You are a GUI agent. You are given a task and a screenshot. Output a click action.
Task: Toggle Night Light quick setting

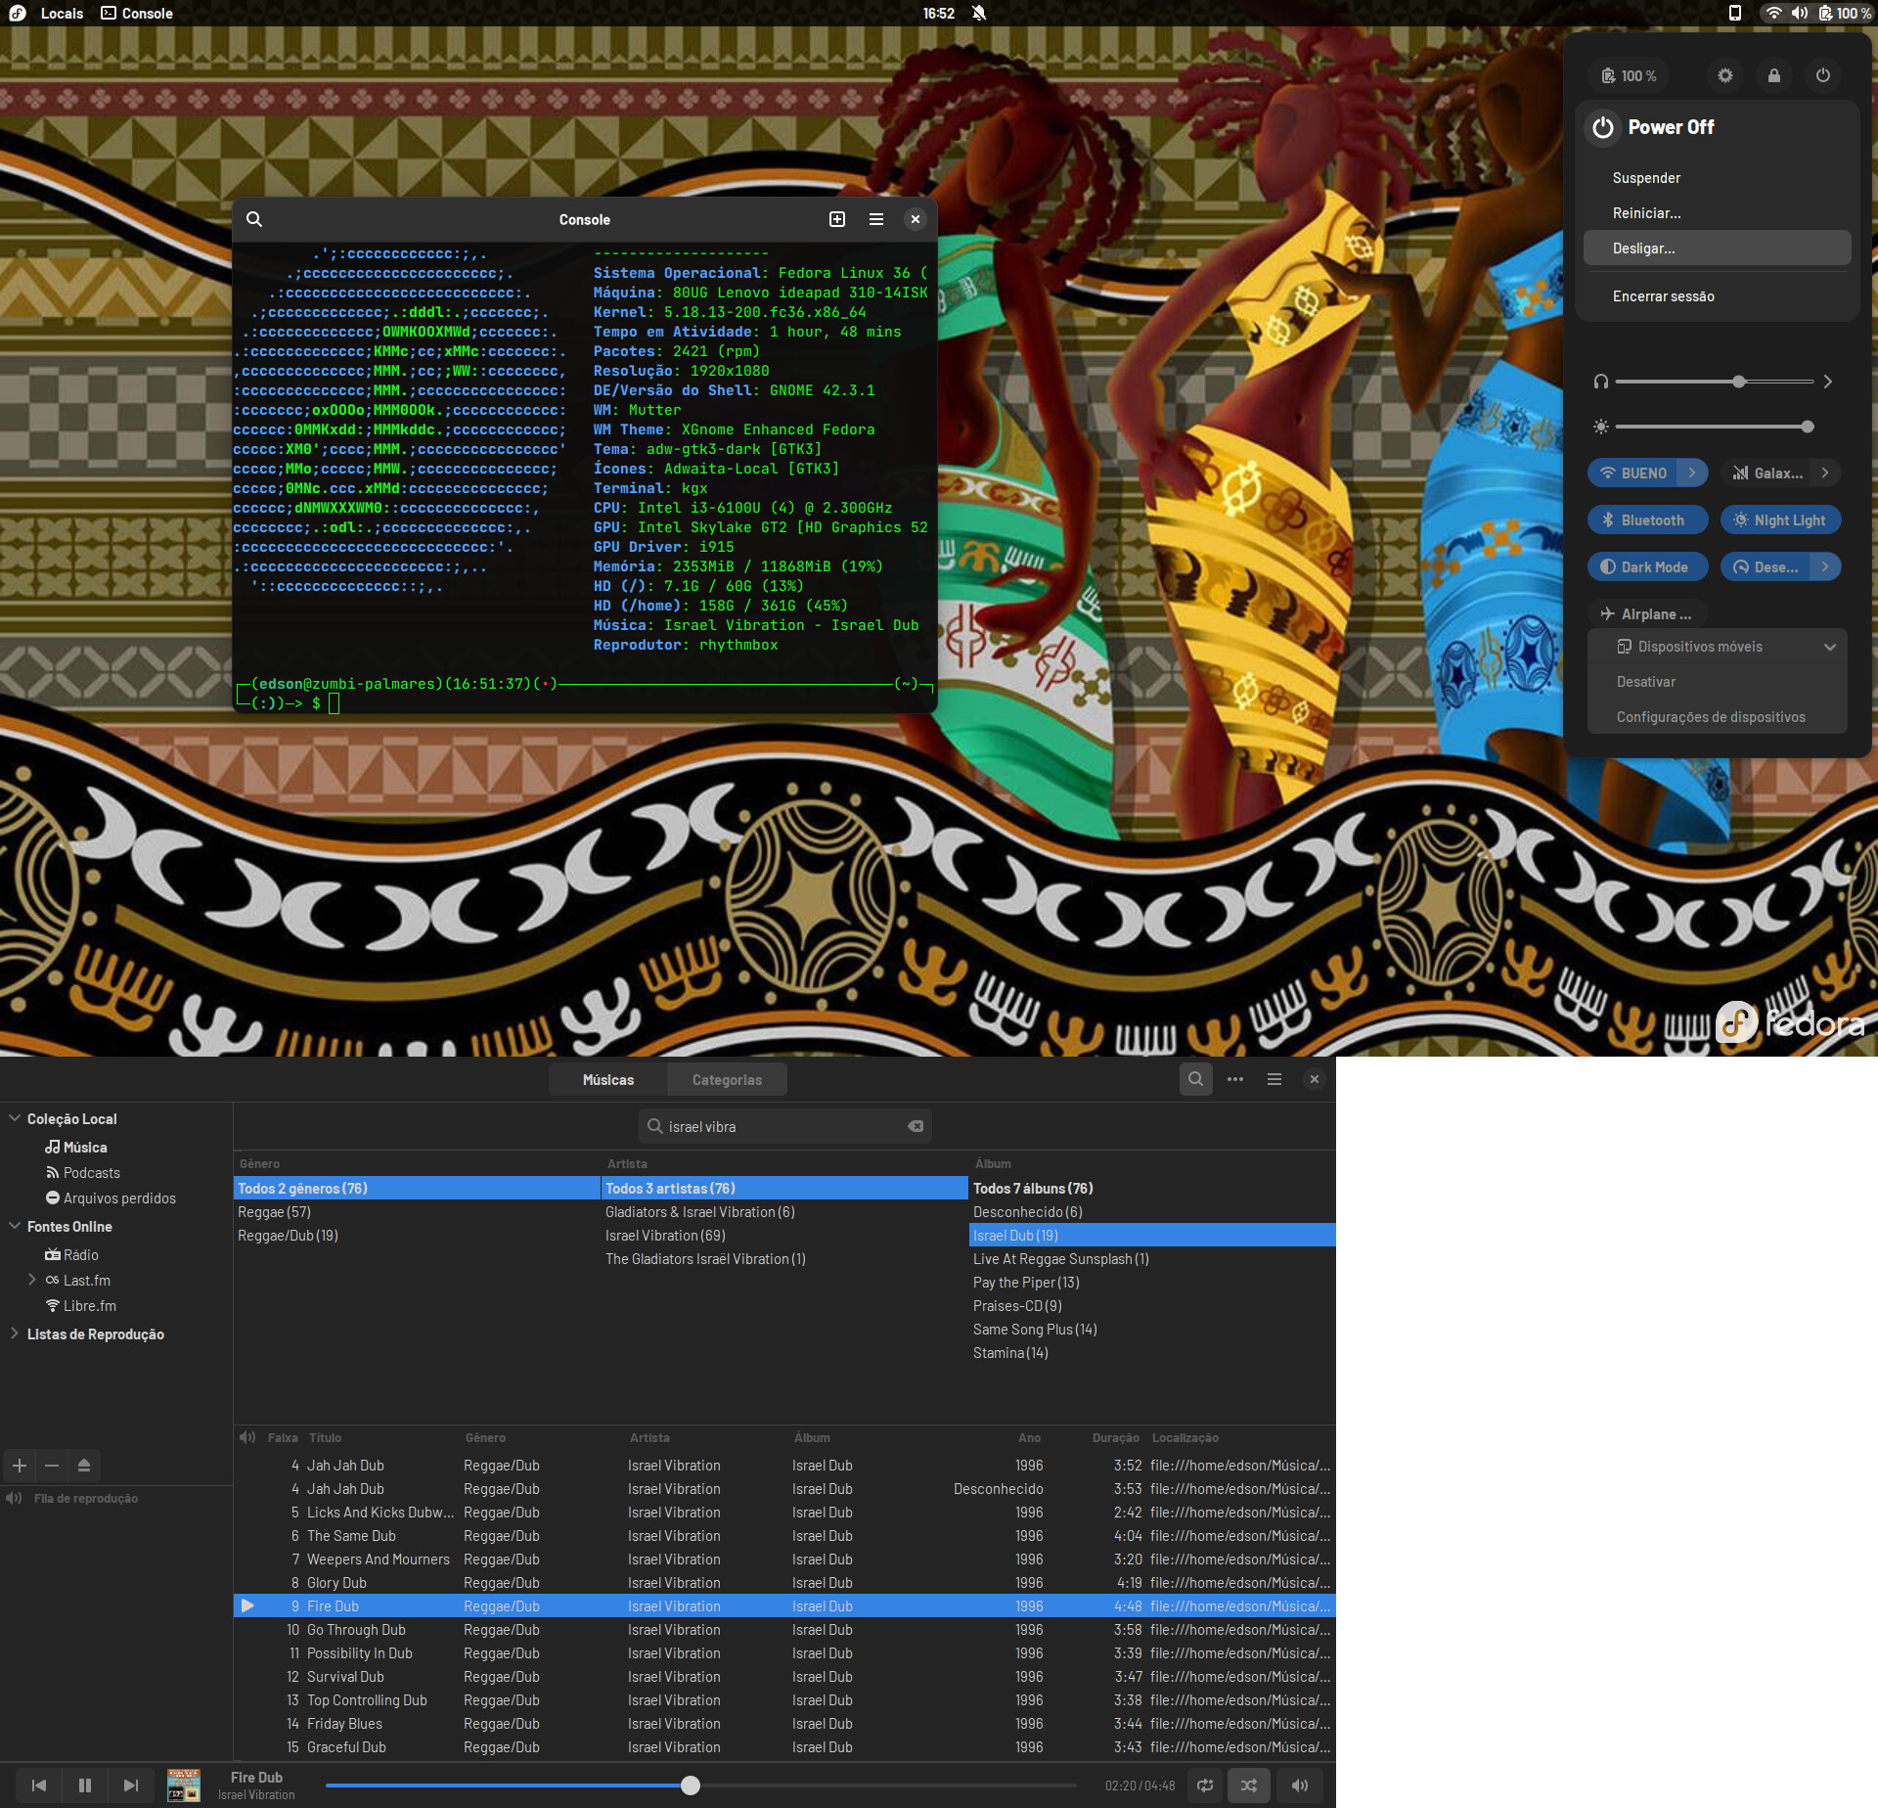click(x=1780, y=520)
